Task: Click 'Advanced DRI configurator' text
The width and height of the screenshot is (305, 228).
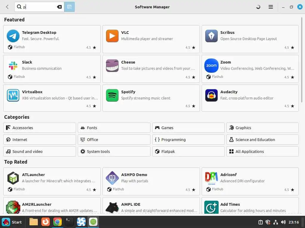Action: point(242,181)
